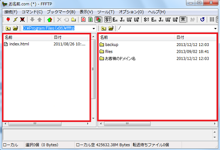Sort the remote list by the 日付 column header
Viewport: 220px width, 150px height.
point(196,37)
